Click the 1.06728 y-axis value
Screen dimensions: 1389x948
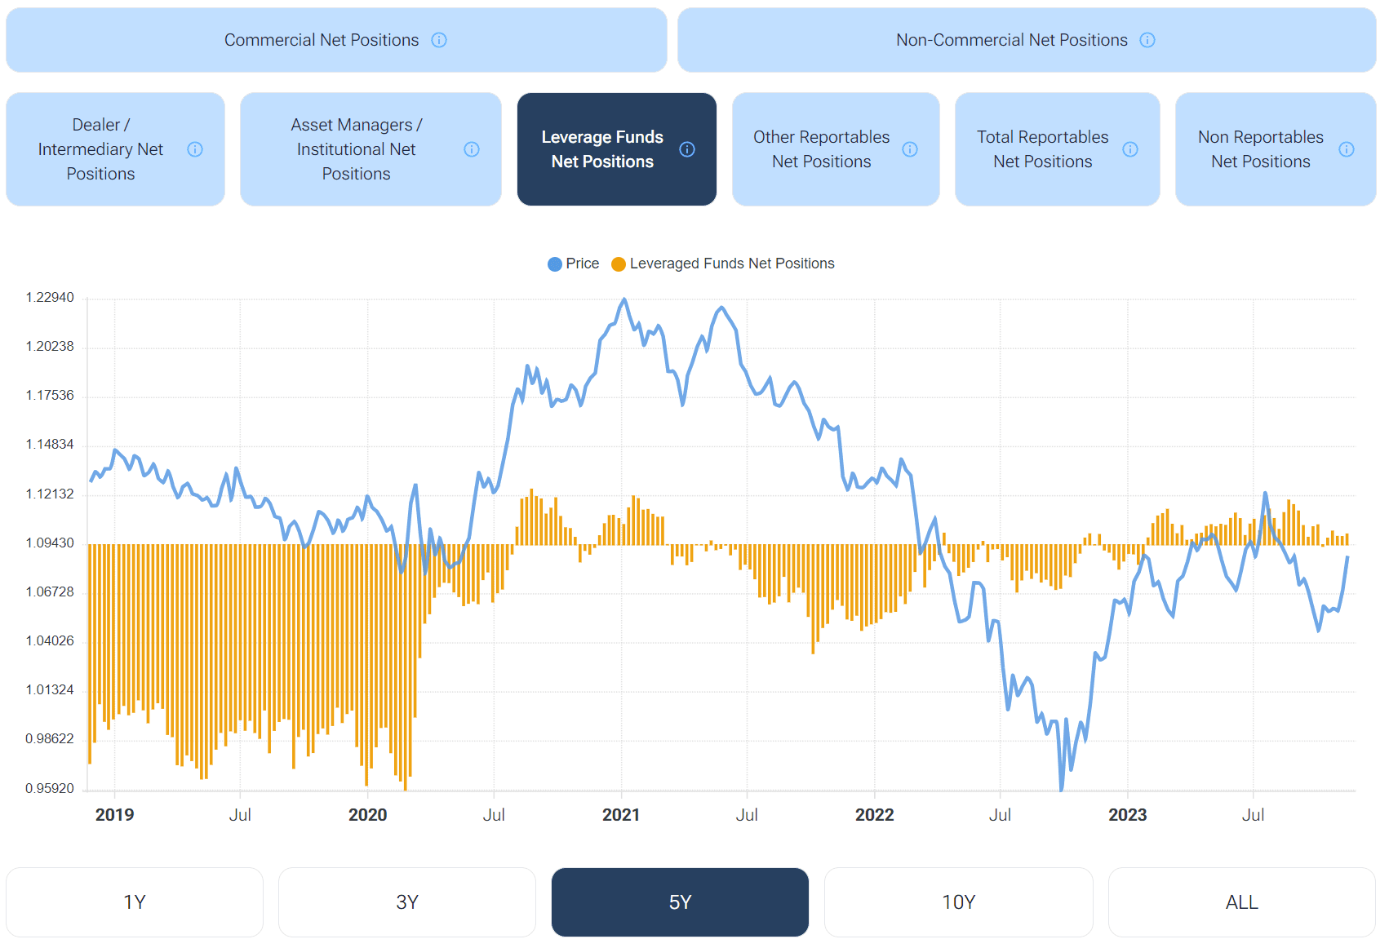point(50,592)
